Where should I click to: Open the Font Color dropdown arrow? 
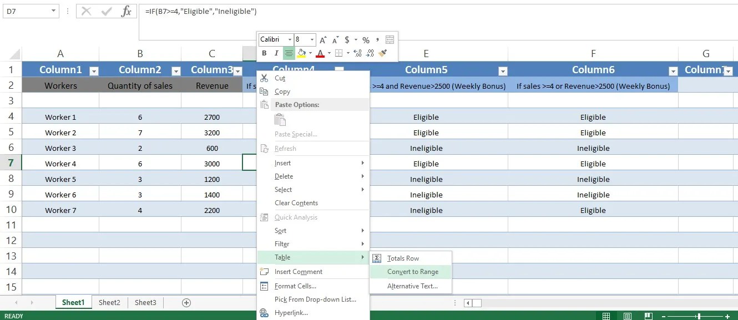click(329, 53)
